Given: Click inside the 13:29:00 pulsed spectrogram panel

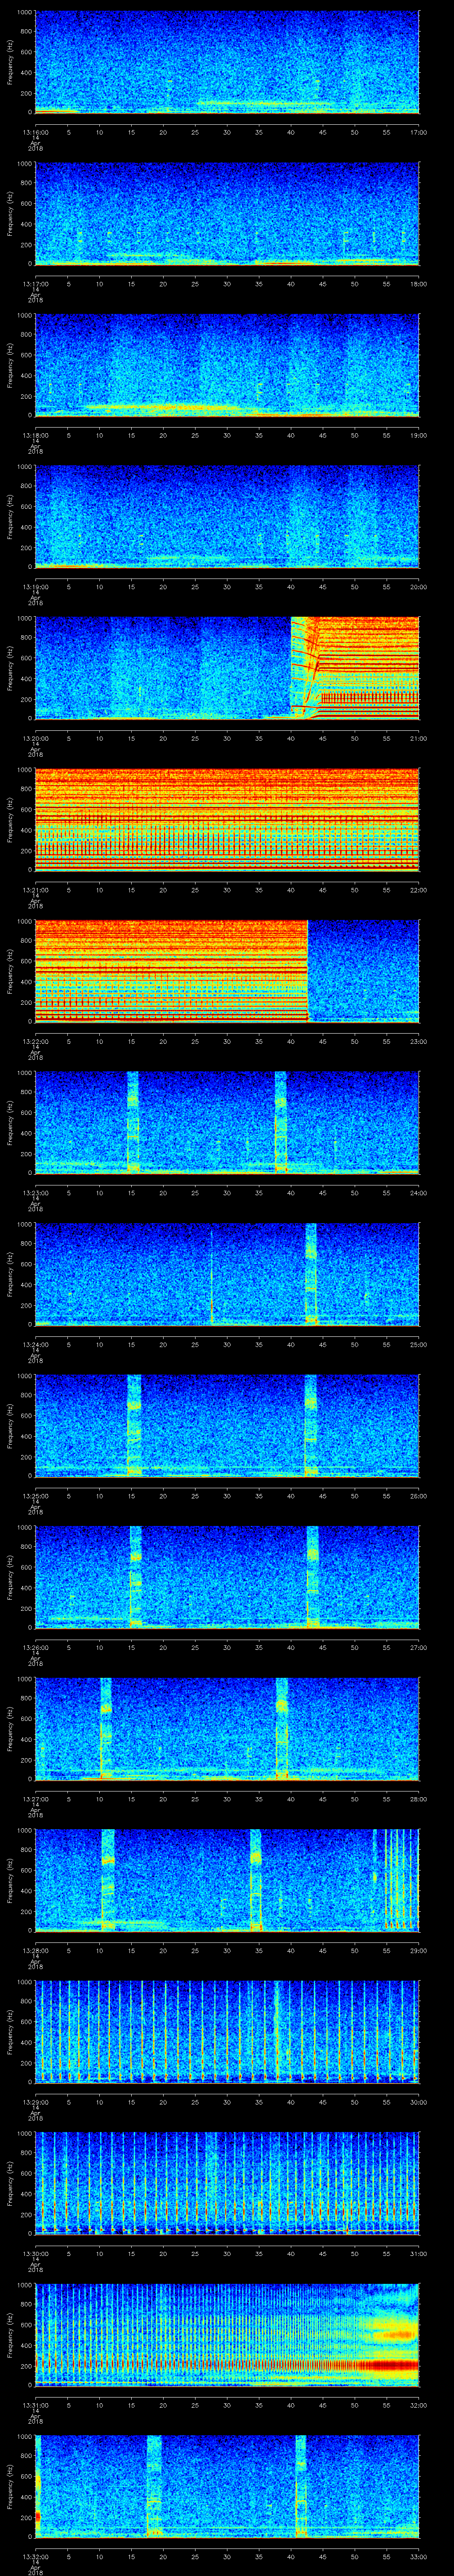Looking at the screenshot, I should tap(227, 2031).
